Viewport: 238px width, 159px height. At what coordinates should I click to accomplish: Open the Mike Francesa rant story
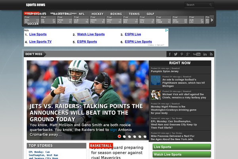[x=173, y=138]
